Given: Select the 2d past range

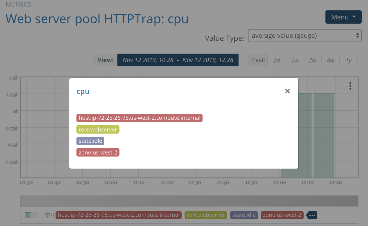Looking at the screenshot, I should click(x=277, y=60).
